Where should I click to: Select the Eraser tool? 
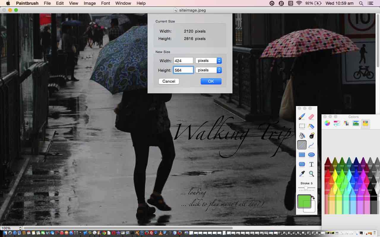(x=311, y=117)
